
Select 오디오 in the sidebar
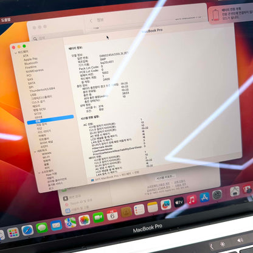pyautogui.click(x=38, y=113)
